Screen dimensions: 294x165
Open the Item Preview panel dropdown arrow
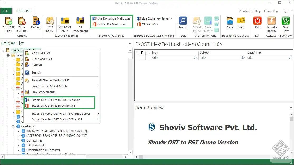point(291,108)
